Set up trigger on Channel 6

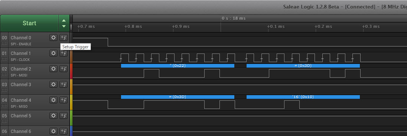pyautogui.click(x=64, y=131)
